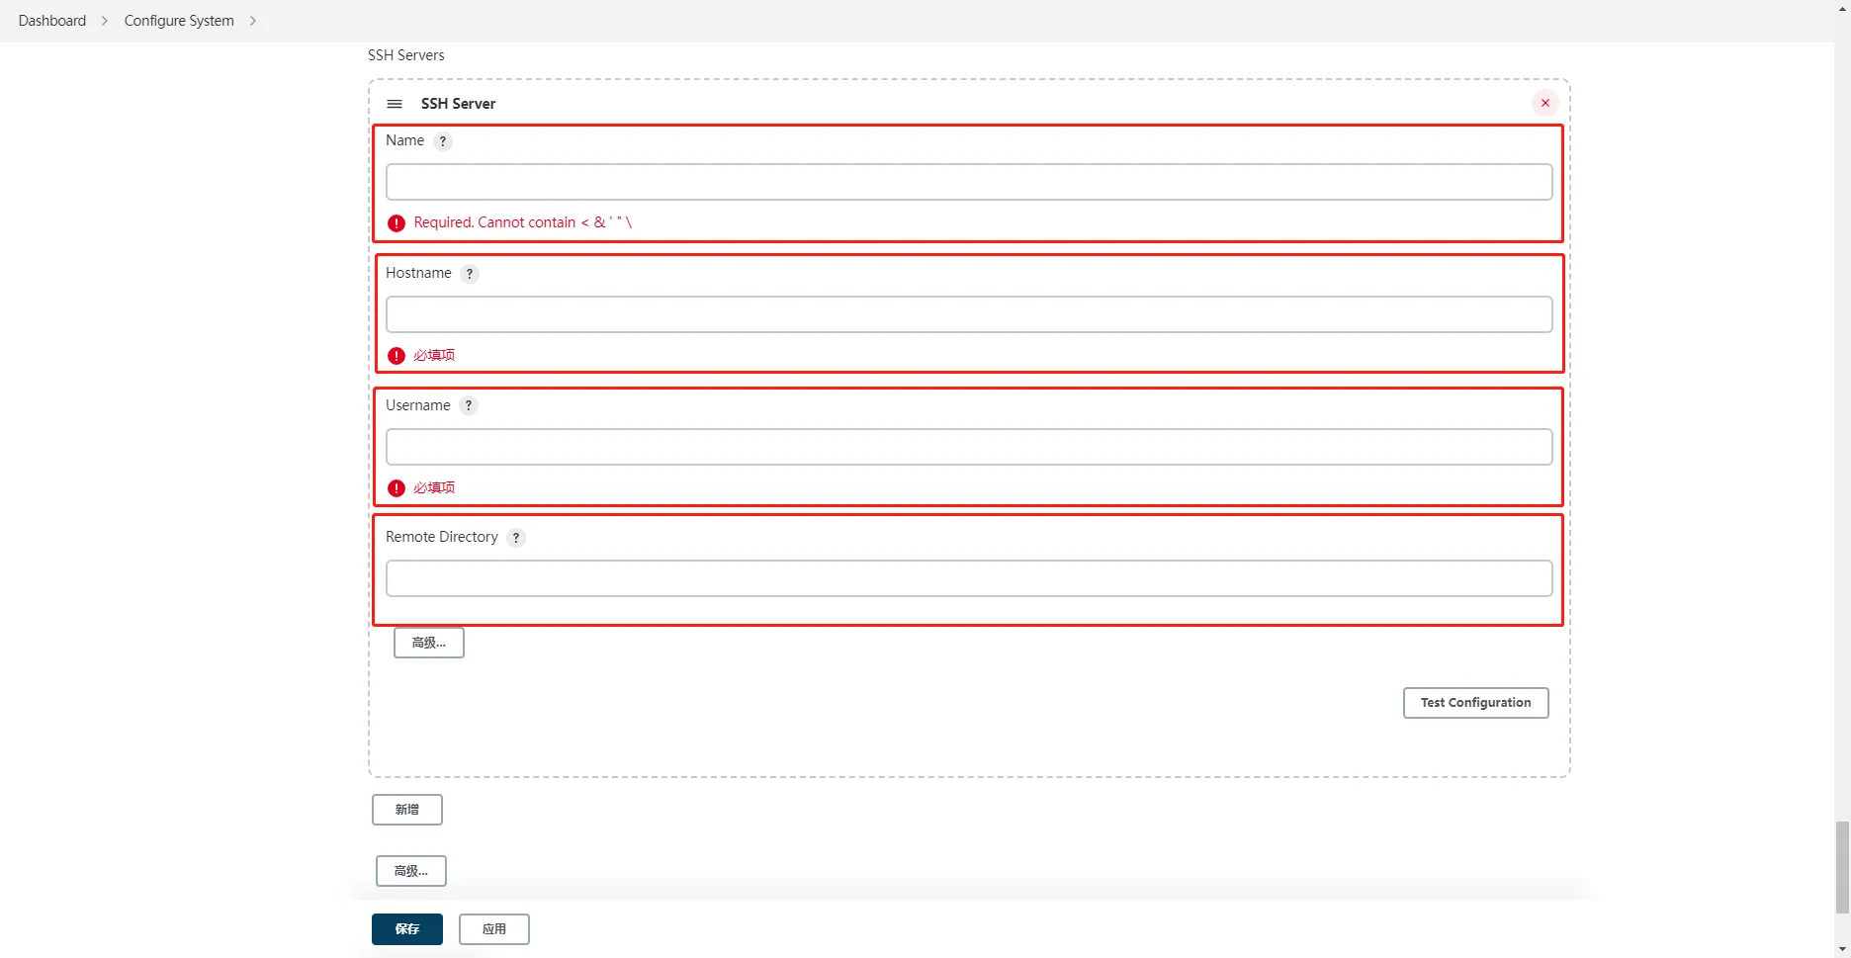Focus the Hostname input field

(x=968, y=314)
